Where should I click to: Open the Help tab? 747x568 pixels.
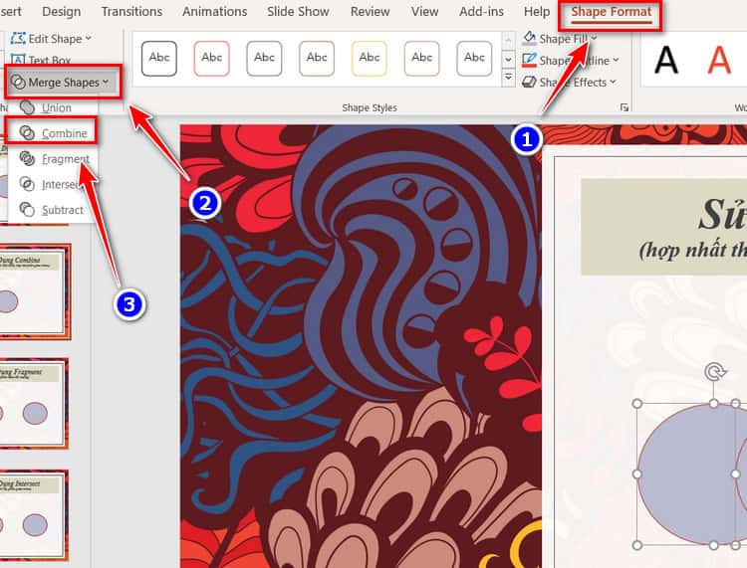(537, 11)
